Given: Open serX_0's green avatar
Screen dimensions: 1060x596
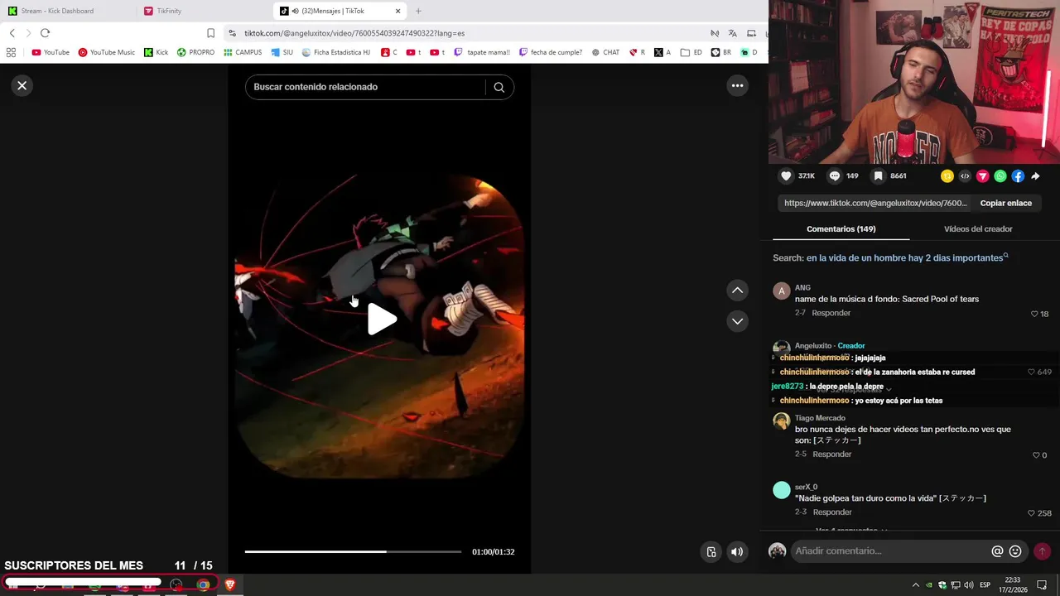Looking at the screenshot, I should pos(781,490).
